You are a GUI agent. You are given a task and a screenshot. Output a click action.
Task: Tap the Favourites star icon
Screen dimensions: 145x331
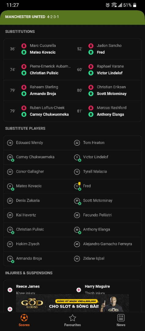pos(72,318)
